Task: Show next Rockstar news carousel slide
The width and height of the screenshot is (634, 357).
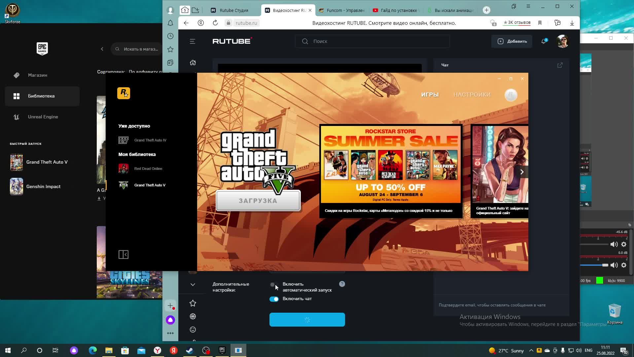Action: click(522, 172)
